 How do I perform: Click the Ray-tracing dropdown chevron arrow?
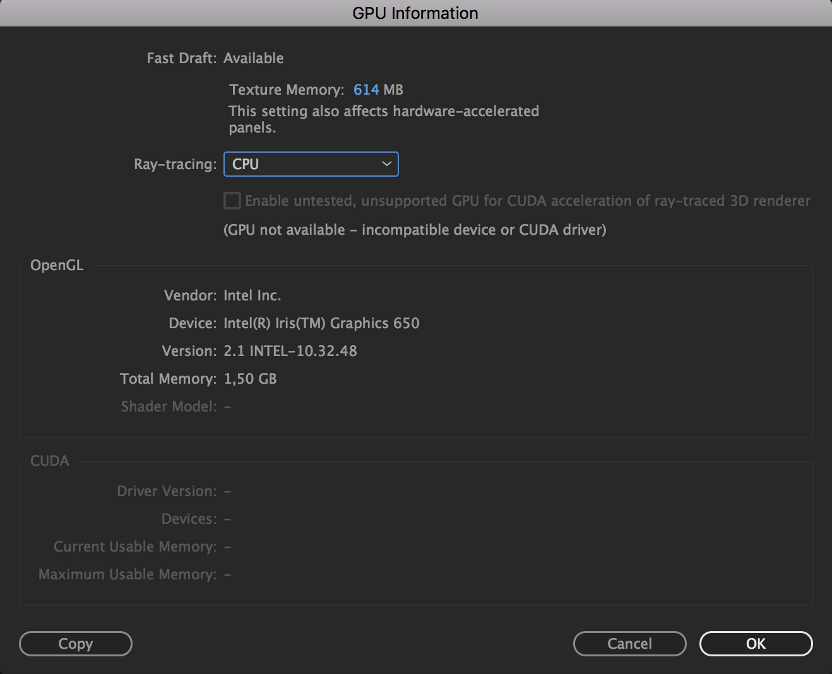coord(386,164)
